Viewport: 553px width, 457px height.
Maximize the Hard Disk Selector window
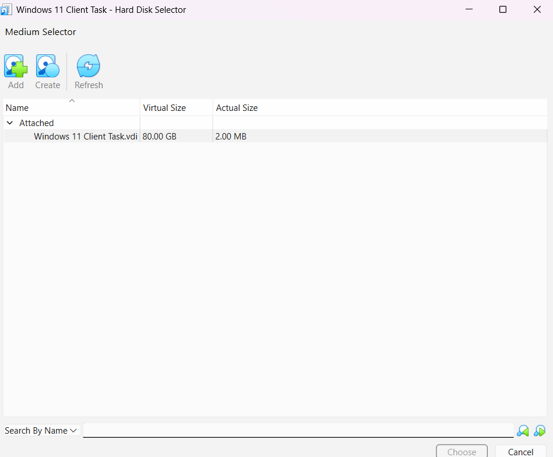coord(503,9)
